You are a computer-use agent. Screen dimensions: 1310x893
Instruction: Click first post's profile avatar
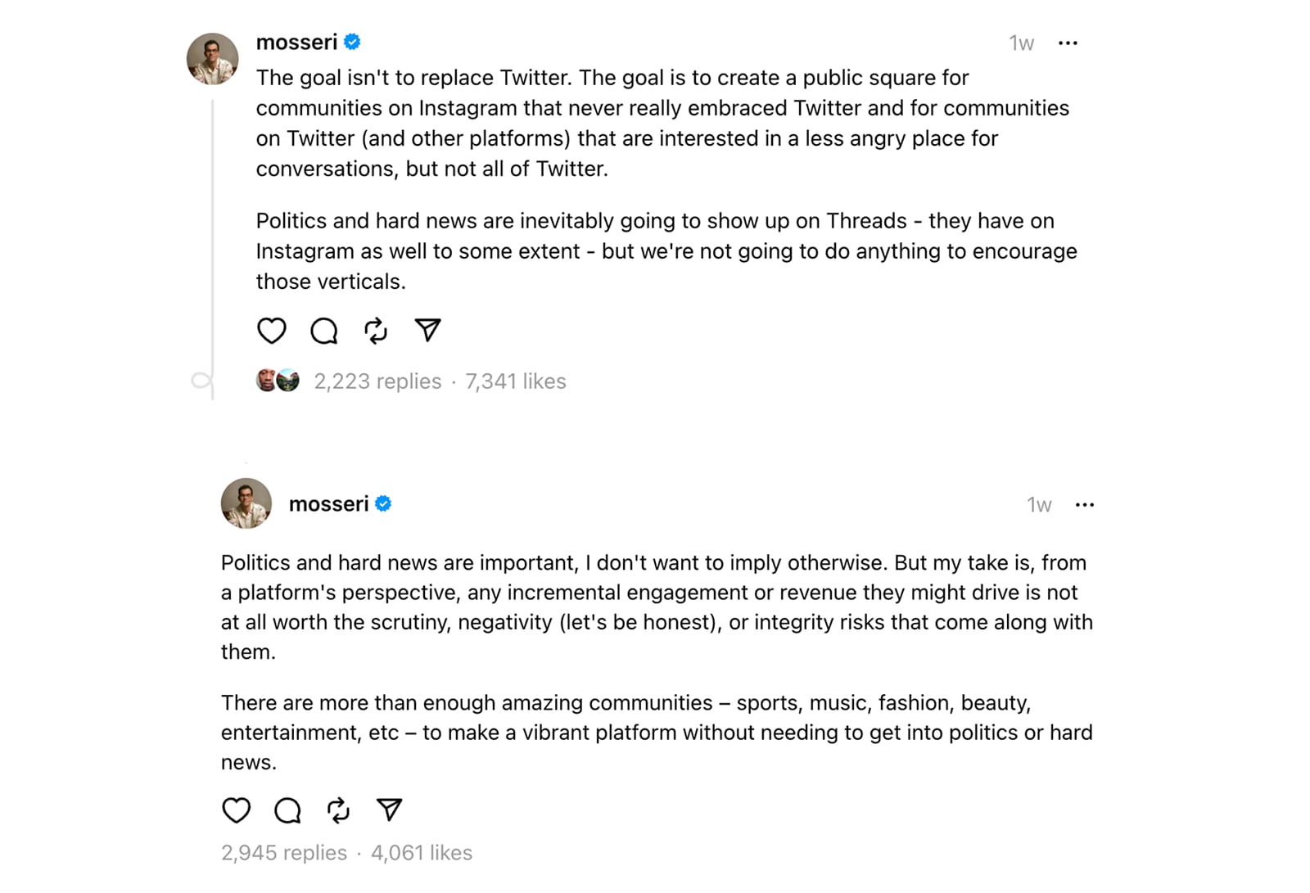[x=213, y=59]
